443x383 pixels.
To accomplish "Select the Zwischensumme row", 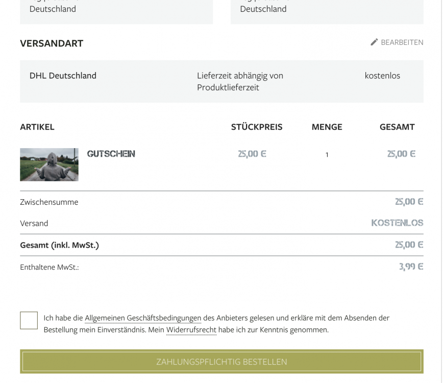I will (x=49, y=202).
